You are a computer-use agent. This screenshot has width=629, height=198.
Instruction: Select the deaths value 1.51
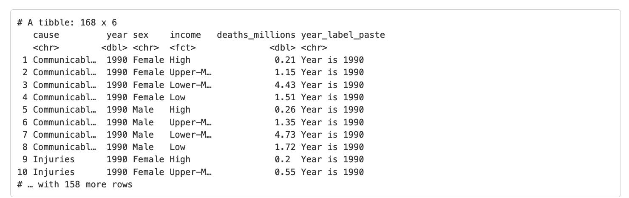coord(285,97)
